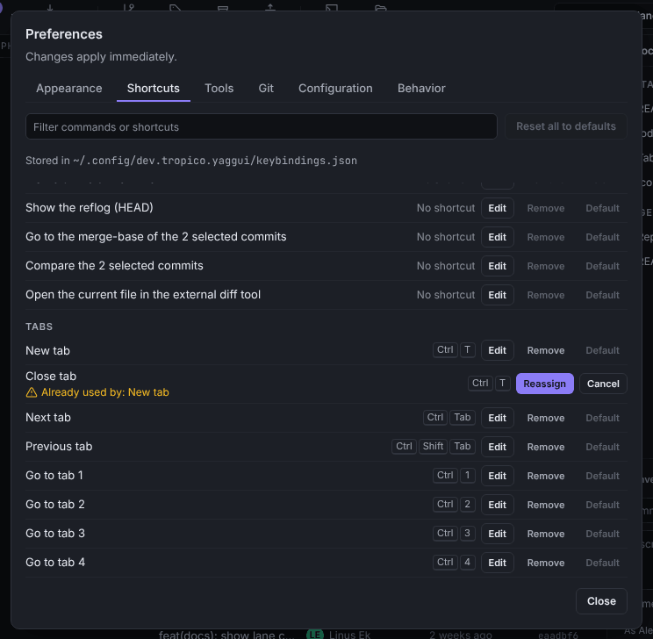653x639 pixels.
Task: Cancel the Close tab shortcut edit
Action: coord(603,384)
